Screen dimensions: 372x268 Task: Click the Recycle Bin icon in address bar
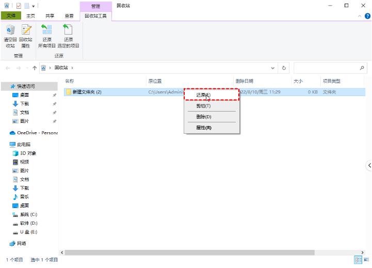click(43, 68)
